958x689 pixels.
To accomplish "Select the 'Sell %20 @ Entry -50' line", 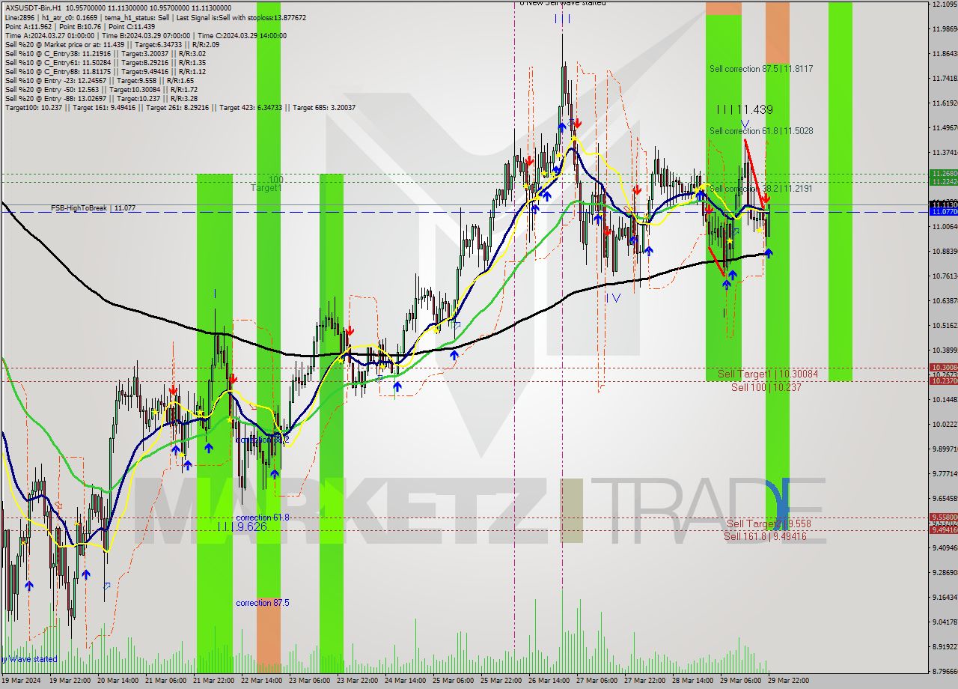I will (100, 89).
